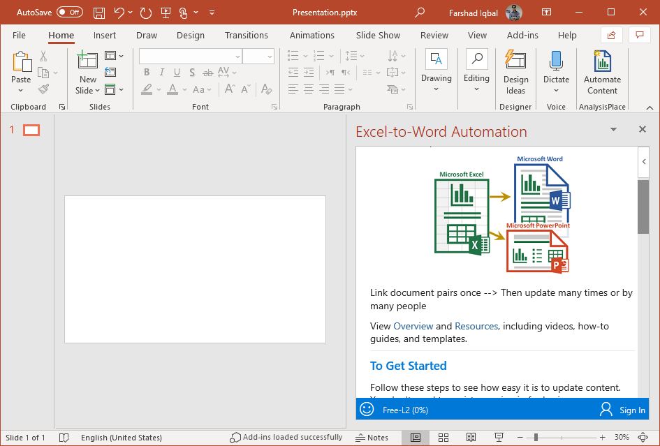The height and width of the screenshot is (446, 660).
Task: Apply italic formatting
Action: (161, 72)
